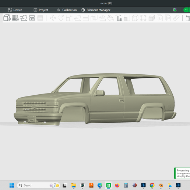The image size is (190, 190).
Task: Open the Device tab
Action: click(x=15, y=10)
